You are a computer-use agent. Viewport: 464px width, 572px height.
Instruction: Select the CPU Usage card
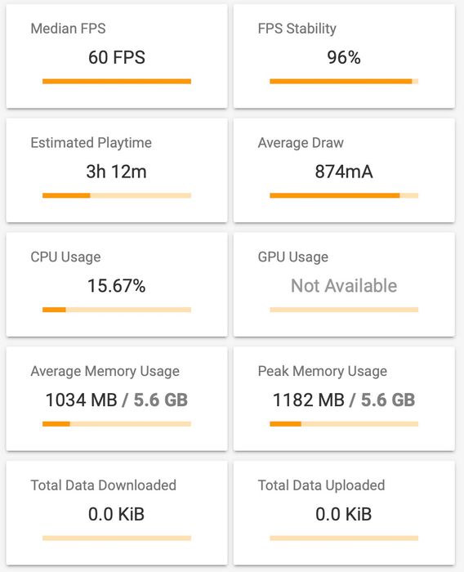pos(117,284)
